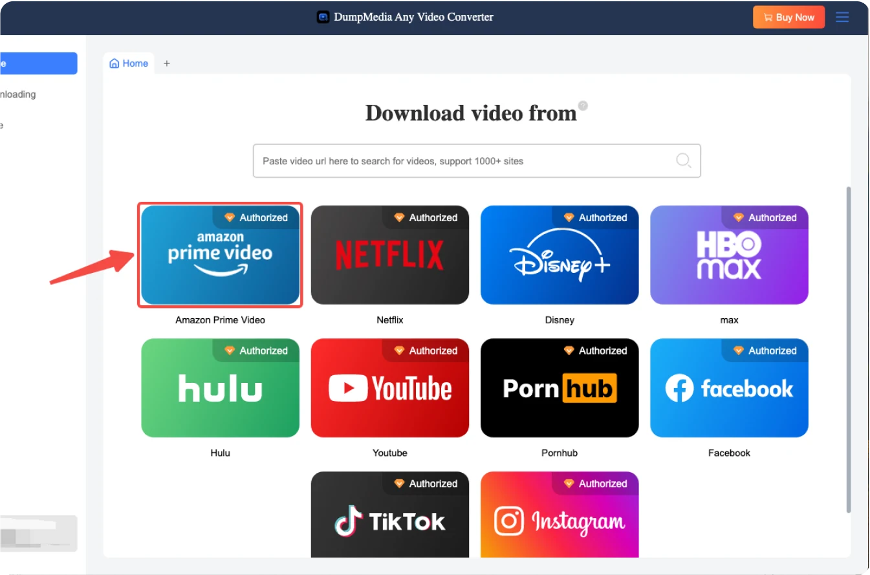Click the "max" caption text
The width and height of the screenshot is (870, 575).
pos(729,320)
